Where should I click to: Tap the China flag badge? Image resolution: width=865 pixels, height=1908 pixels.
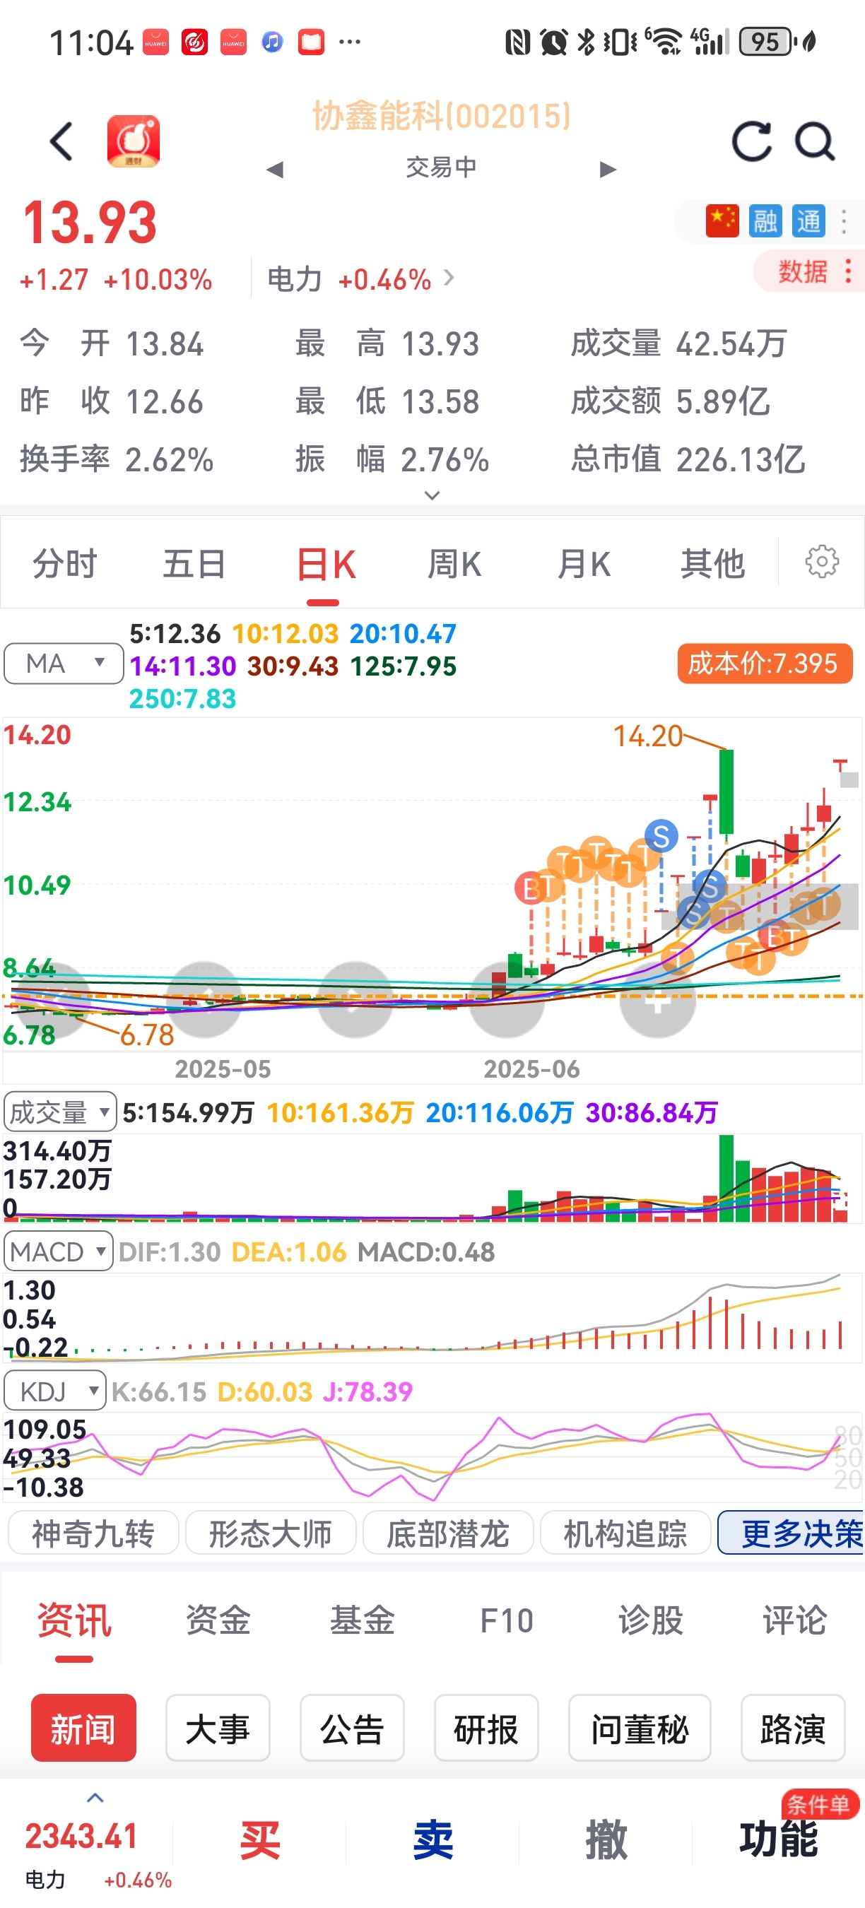click(722, 220)
